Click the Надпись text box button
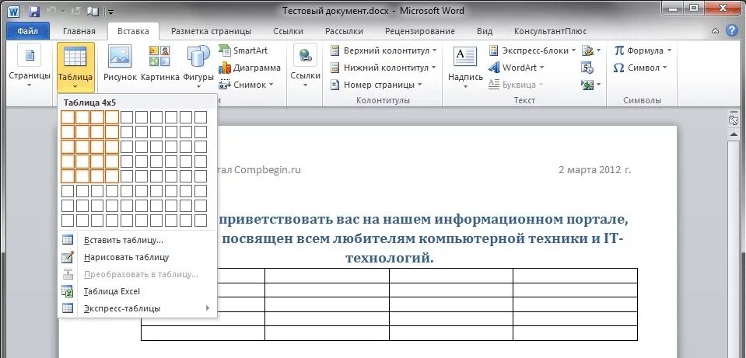This screenshot has width=746, height=358. click(465, 67)
